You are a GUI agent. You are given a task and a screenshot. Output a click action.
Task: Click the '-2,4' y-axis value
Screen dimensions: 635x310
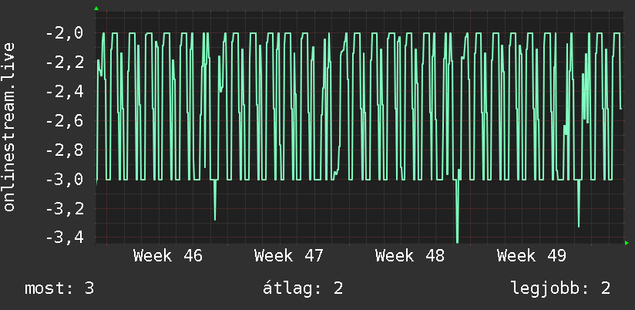pos(65,92)
